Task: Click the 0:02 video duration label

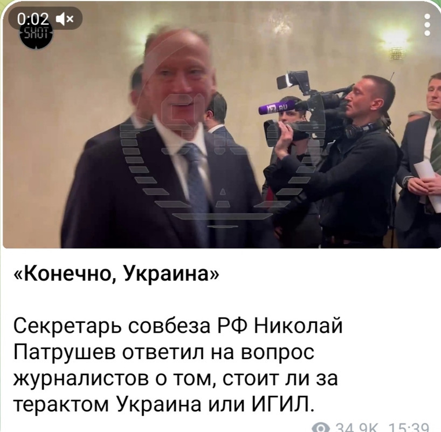Action: (x=33, y=19)
